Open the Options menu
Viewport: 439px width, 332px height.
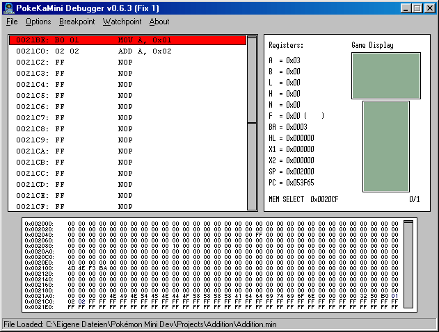coord(38,22)
